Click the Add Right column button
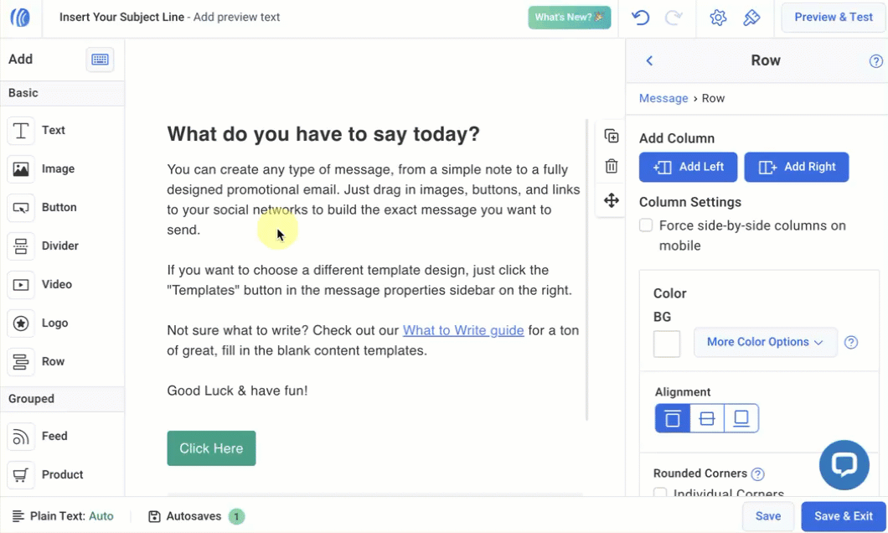 click(x=796, y=167)
